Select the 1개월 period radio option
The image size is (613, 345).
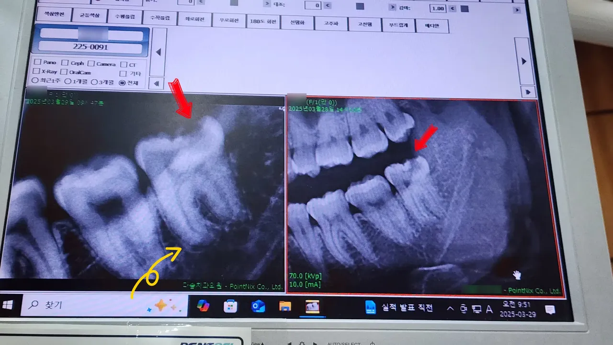point(68,82)
